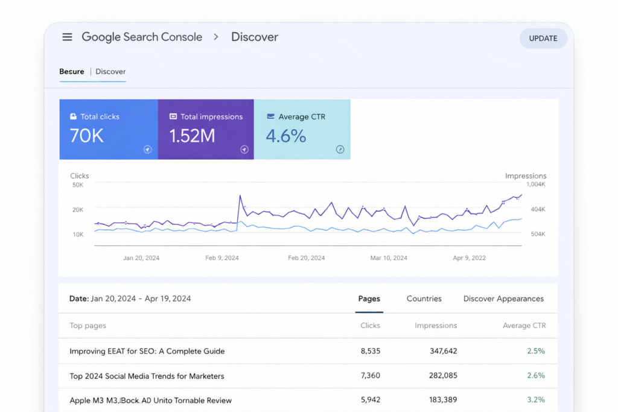Sort table by Clicks column header

click(370, 326)
